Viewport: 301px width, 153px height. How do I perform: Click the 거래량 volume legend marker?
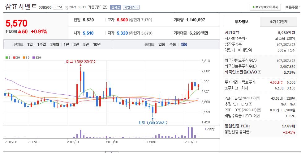(210, 129)
